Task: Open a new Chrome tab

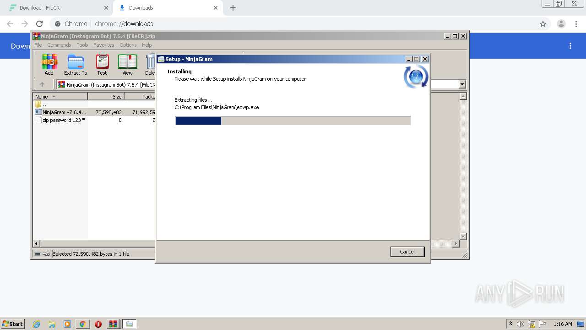Action: [x=233, y=8]
